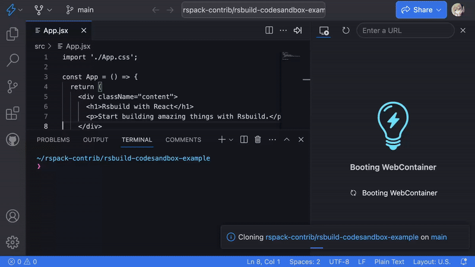Screen dimensions: 475x267
Task: Select the Plain Text language mode
Action: [389, 262]
